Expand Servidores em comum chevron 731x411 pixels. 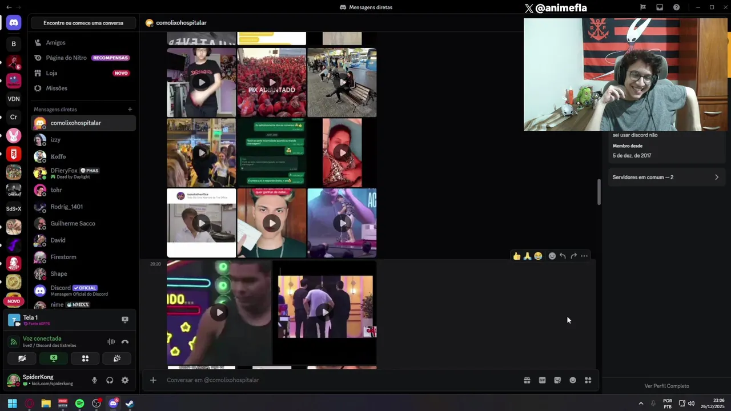[717, 178]
